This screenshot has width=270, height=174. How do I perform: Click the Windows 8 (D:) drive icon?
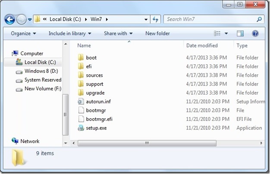pyautogui.click(x=19, y=72)
